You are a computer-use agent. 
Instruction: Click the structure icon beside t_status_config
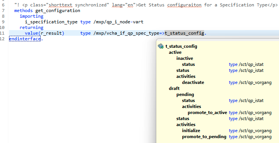(161, 46)
